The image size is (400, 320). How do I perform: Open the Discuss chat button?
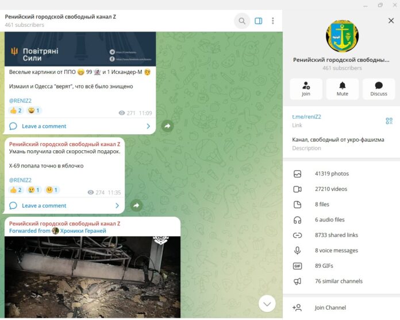pos(378,89)
